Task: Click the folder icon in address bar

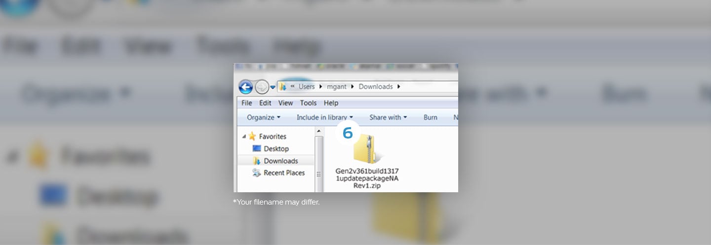Action: pyautogui.click(x=283, y=87)
